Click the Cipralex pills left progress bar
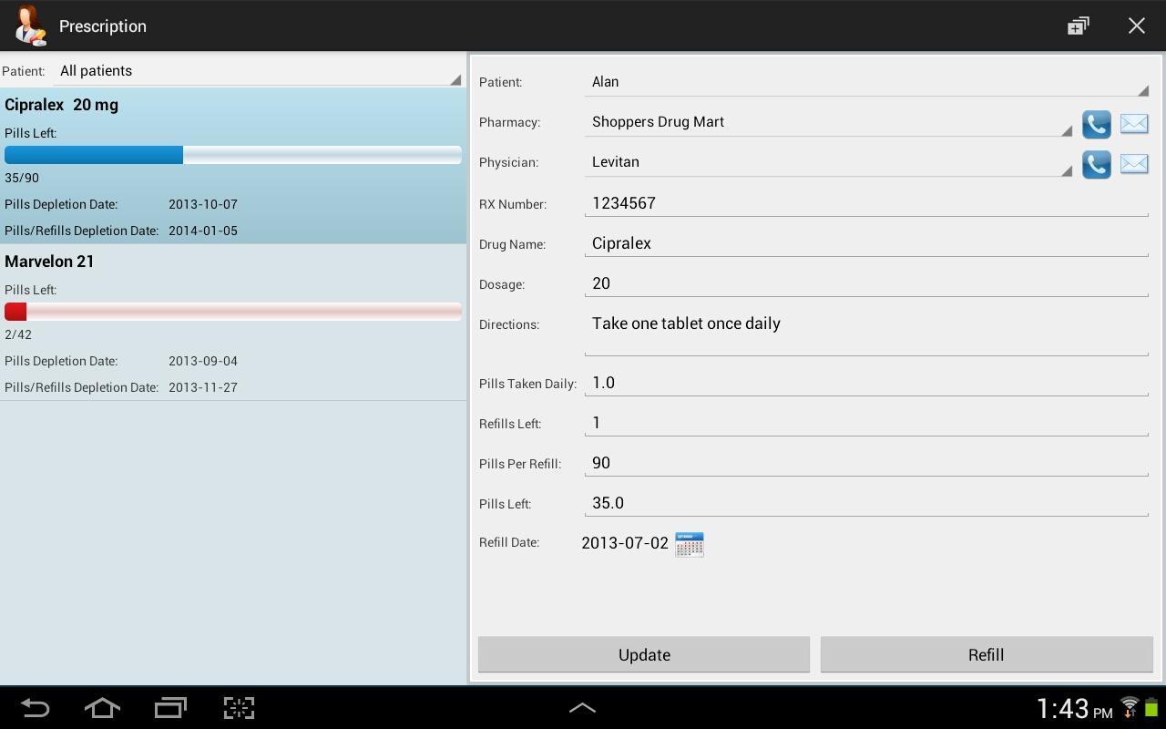Screen dimensions: 1166x729 [233, 155]
